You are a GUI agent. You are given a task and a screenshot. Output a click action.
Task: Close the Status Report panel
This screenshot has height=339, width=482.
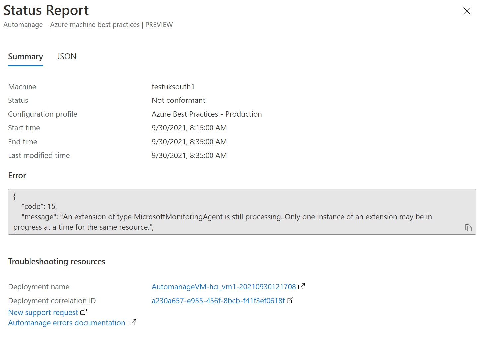point(467,11)
